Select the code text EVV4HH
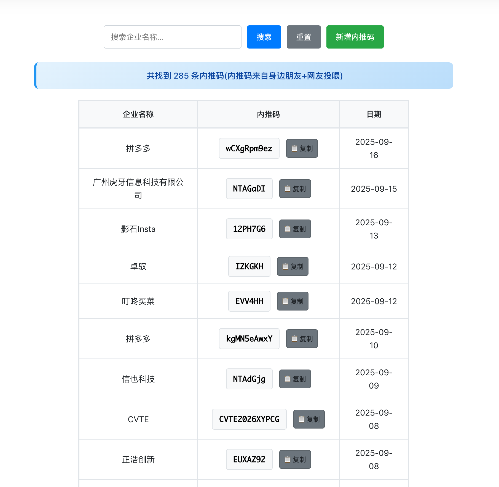This screenshot has height=487, width=499. 249,301
